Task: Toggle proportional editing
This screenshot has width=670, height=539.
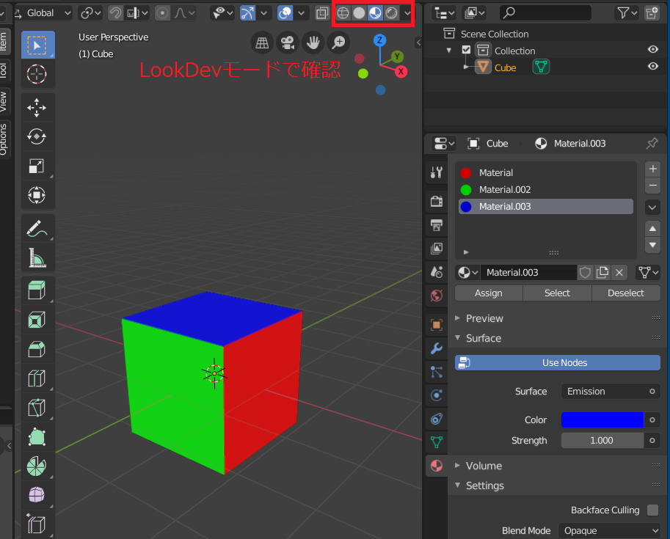Action: tap(162, 13)
